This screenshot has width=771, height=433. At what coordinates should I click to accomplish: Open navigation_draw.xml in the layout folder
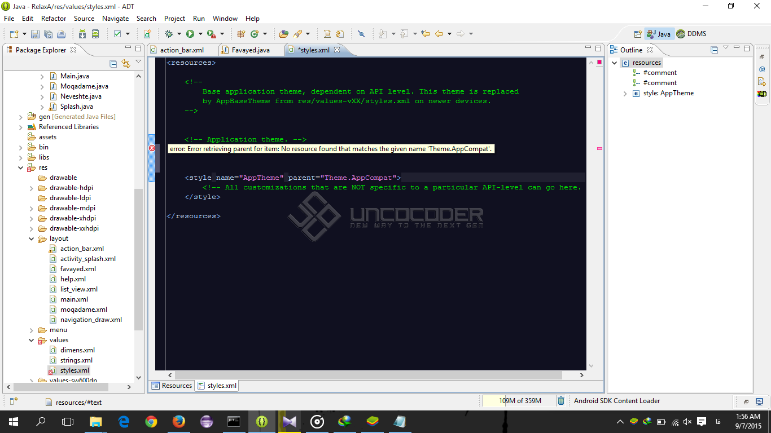(91, 320)
